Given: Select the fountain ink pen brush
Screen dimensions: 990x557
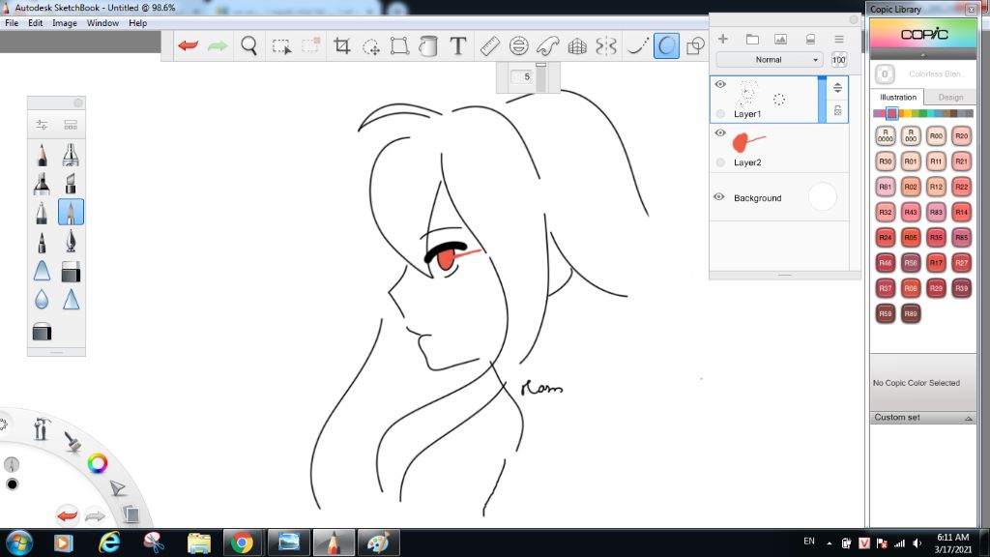Looking at the screenshot, I should click(x=71, y=241).
